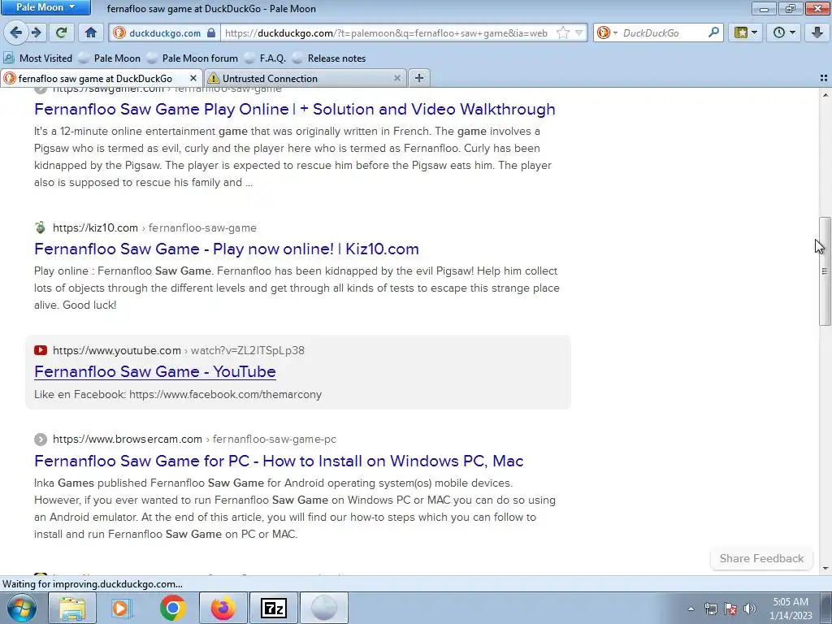Image resolution: width=832 pixels, height=624 pixels.
Task: Bookmark this page with the star icon
Action: click(x=563, y=32)
